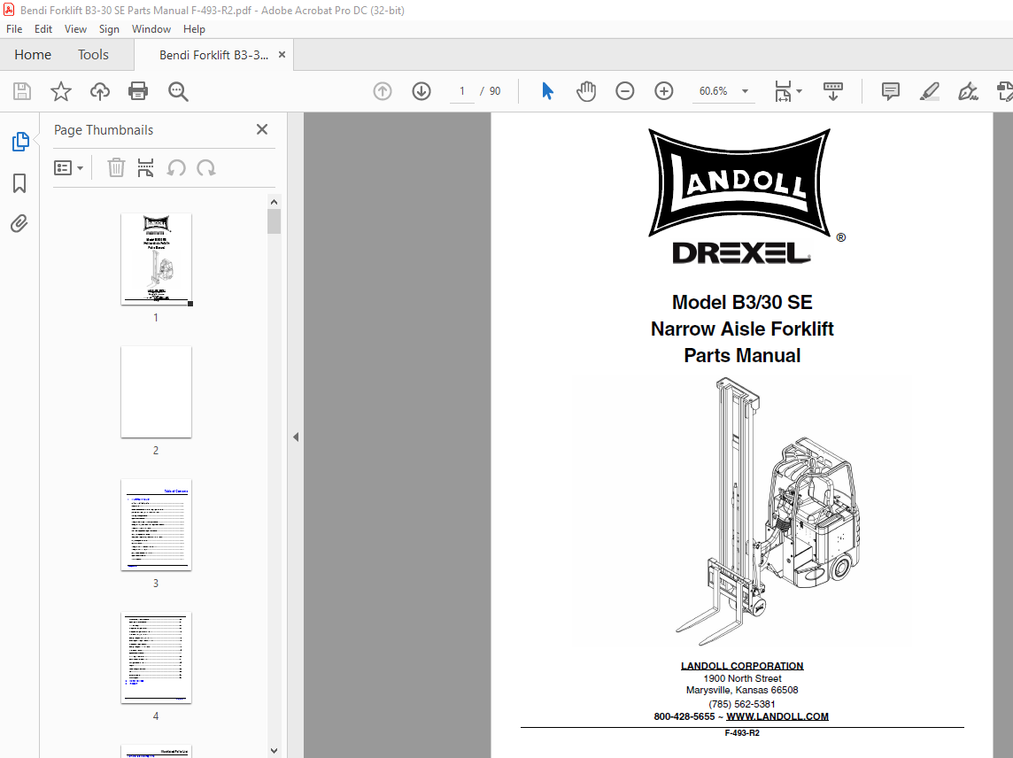Image resolution: width=1013 pixels, height=758 pixels.
Task: Select the Bendi Forklift B3-3... document tab
Action: [x=213, y=55]
